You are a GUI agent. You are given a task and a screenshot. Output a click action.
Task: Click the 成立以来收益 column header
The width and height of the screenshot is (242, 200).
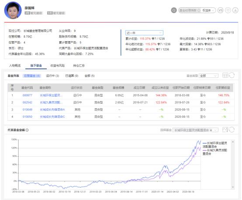[x=160, y=88]
